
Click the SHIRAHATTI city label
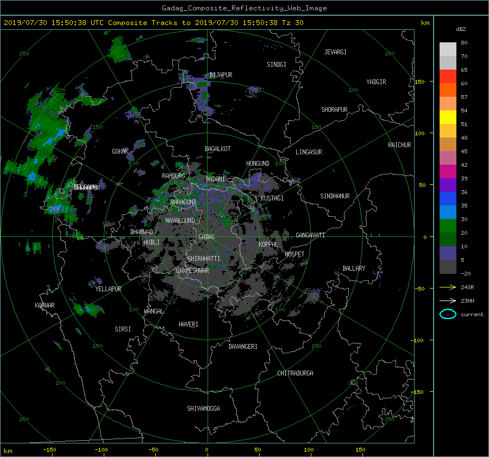tap(204, 258)
